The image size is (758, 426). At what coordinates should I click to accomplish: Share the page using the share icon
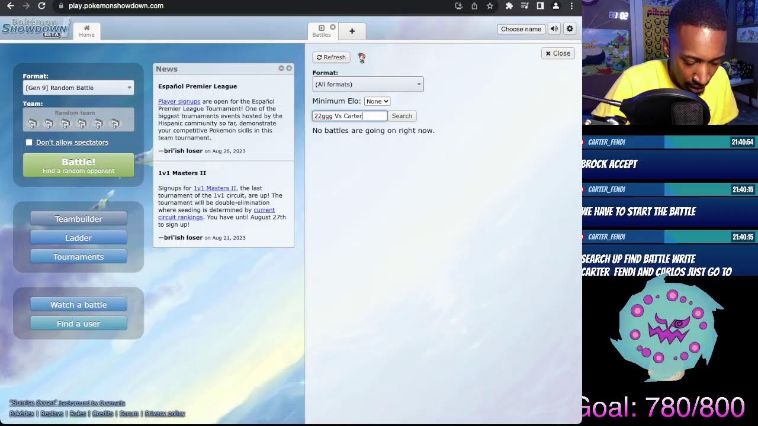474,6
